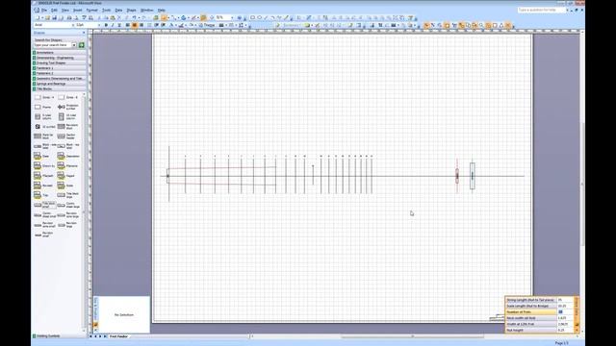Image resolution: width=616 pixels, height=346 pixels.
Task: Click the Open file icon in the toolbar
Action: [47, 17]
